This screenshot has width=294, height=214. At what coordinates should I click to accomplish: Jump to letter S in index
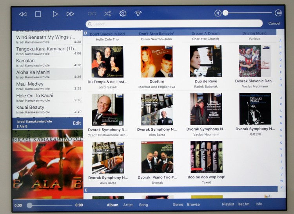[281, 155]
